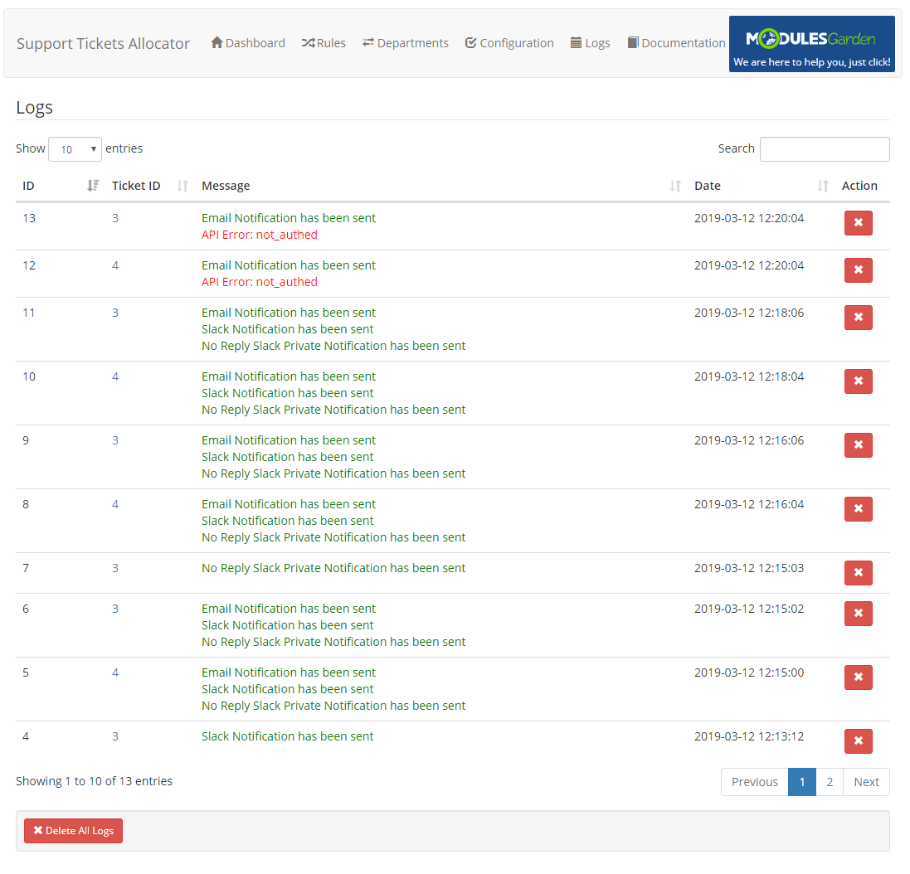Open the Documentation menu item
Screen dimensions: 910x874
[676, 43]
